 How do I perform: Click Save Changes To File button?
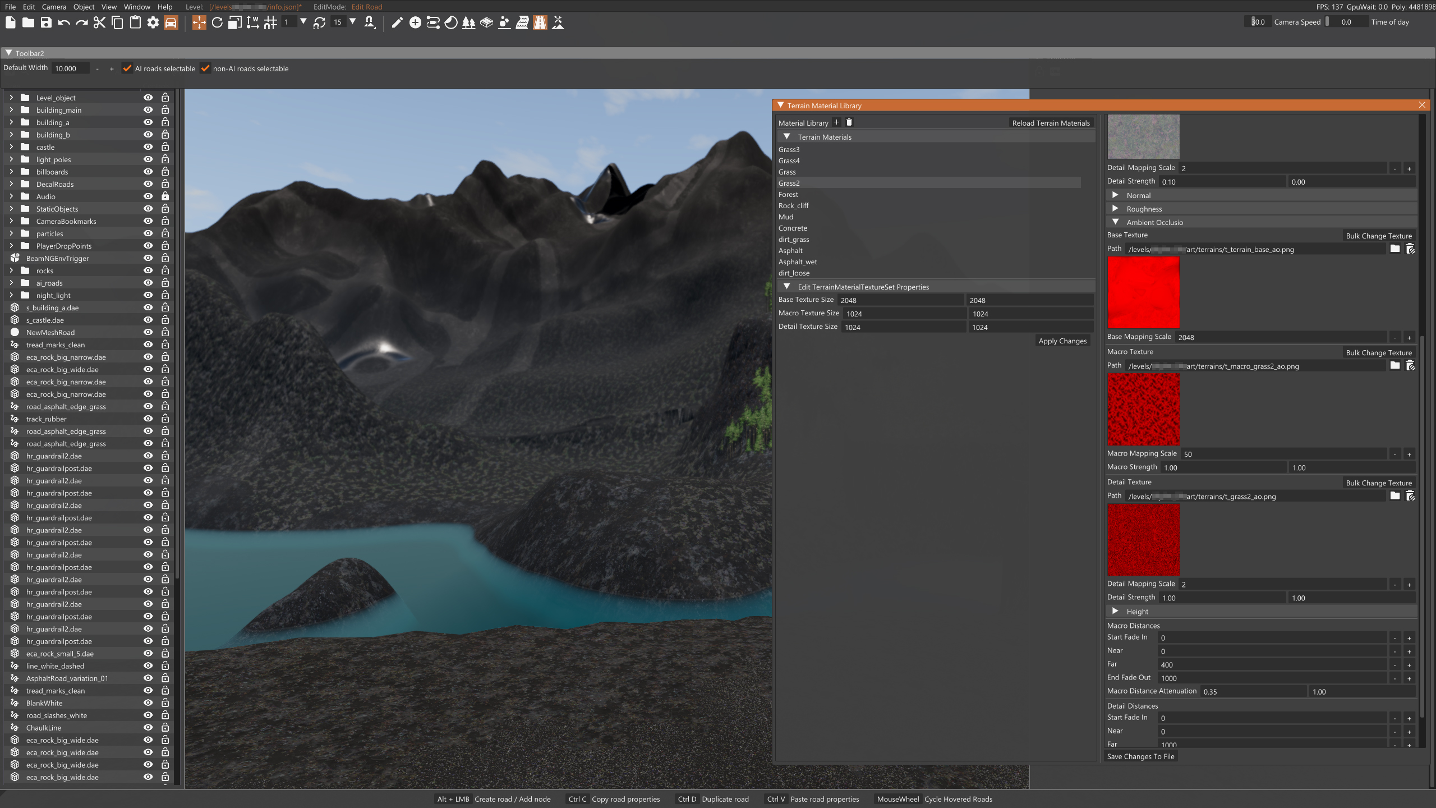tap(1140, 756)
